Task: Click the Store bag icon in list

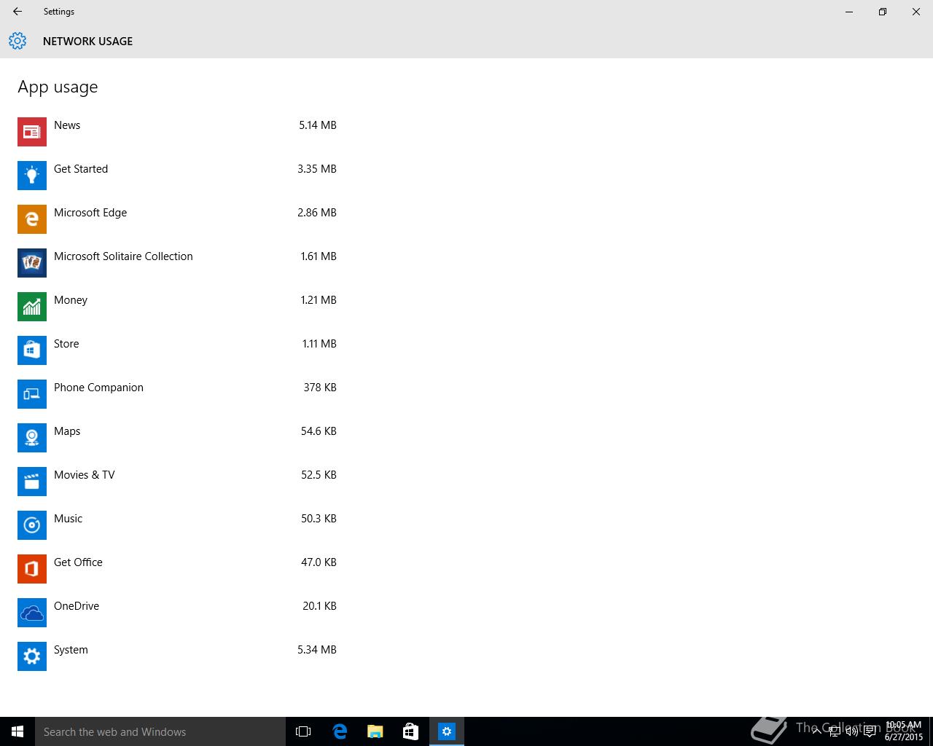Action: [x=32, y=350]
